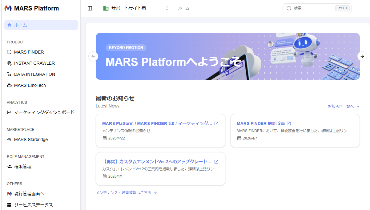The height and width of the screenshot is (210, 370).
Task: Click the green building icon for サポートサイト用
Action: coord(106,8)
